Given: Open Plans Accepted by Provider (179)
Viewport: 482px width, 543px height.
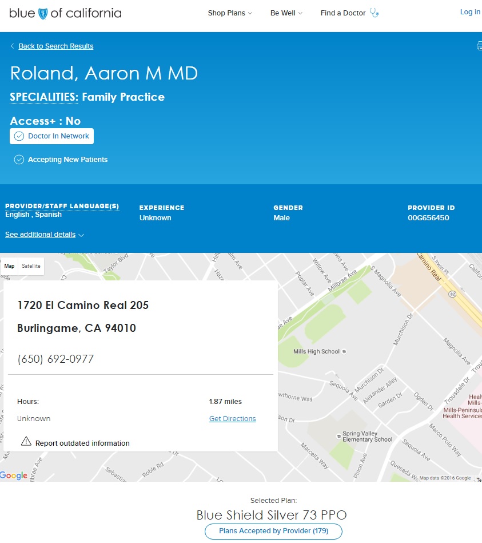Looking at the screenshot, I should (273, 531).
